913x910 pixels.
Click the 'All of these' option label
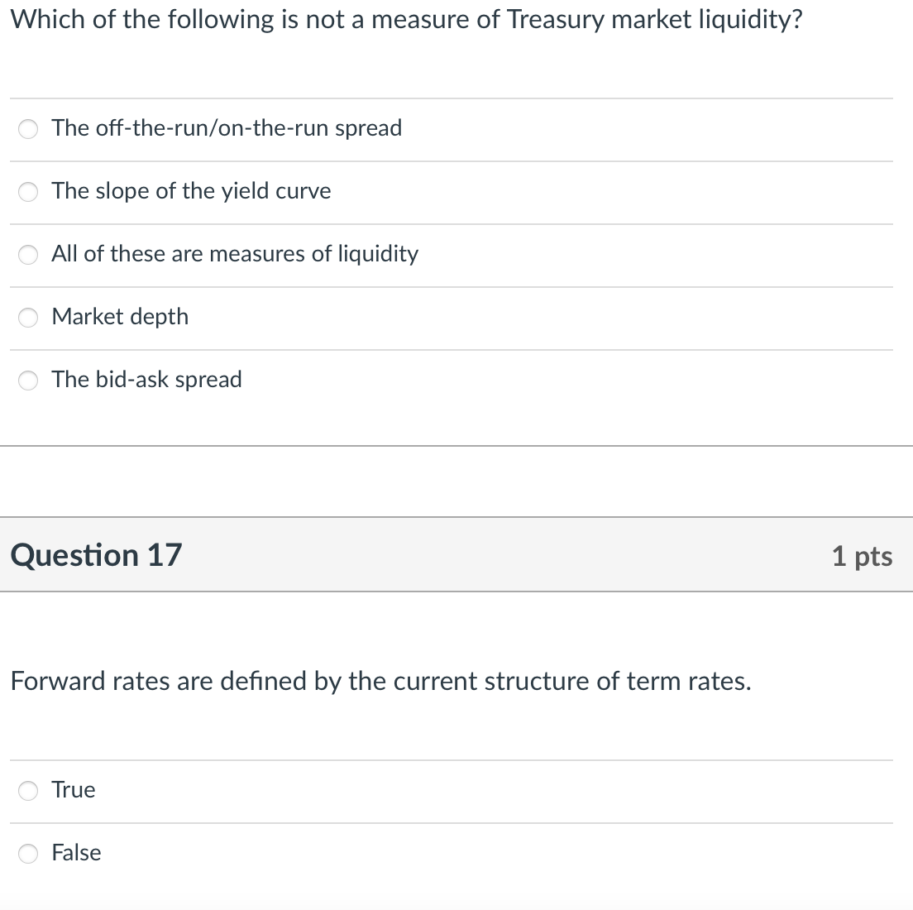pos(234,254)
